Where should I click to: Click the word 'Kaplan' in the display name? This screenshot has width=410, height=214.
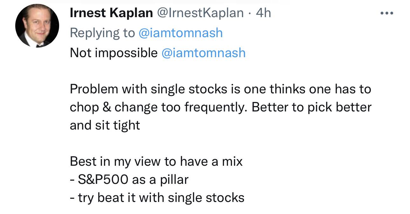coord(132,13)
